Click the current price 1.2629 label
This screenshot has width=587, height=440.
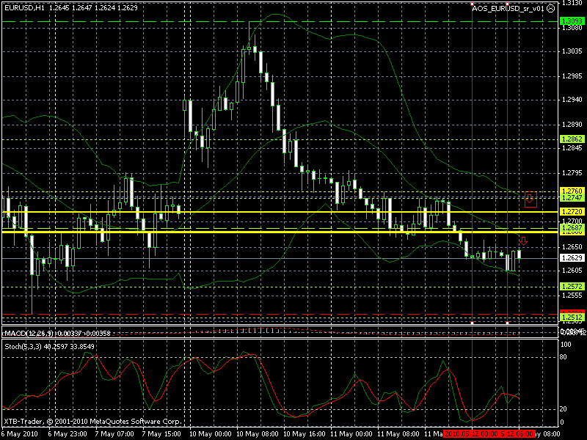coord(571,258)
